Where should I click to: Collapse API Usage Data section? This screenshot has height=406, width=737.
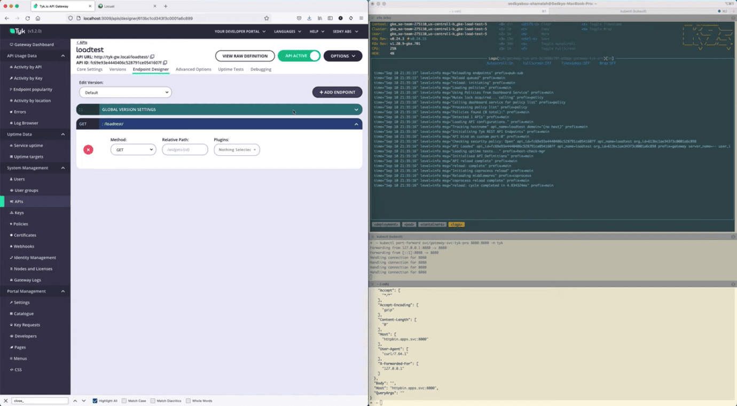click(62, 56)
